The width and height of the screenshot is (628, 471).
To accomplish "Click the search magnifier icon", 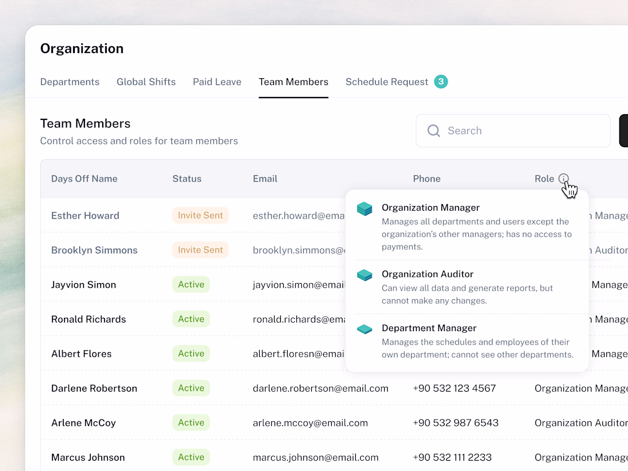I will (433, 131).
